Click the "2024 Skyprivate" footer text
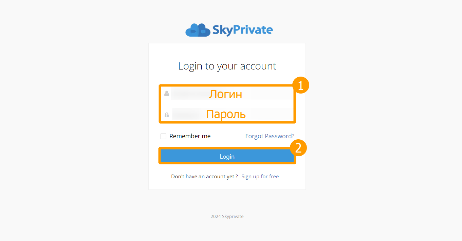The image size is (462, 241). [x=227, y=217]
